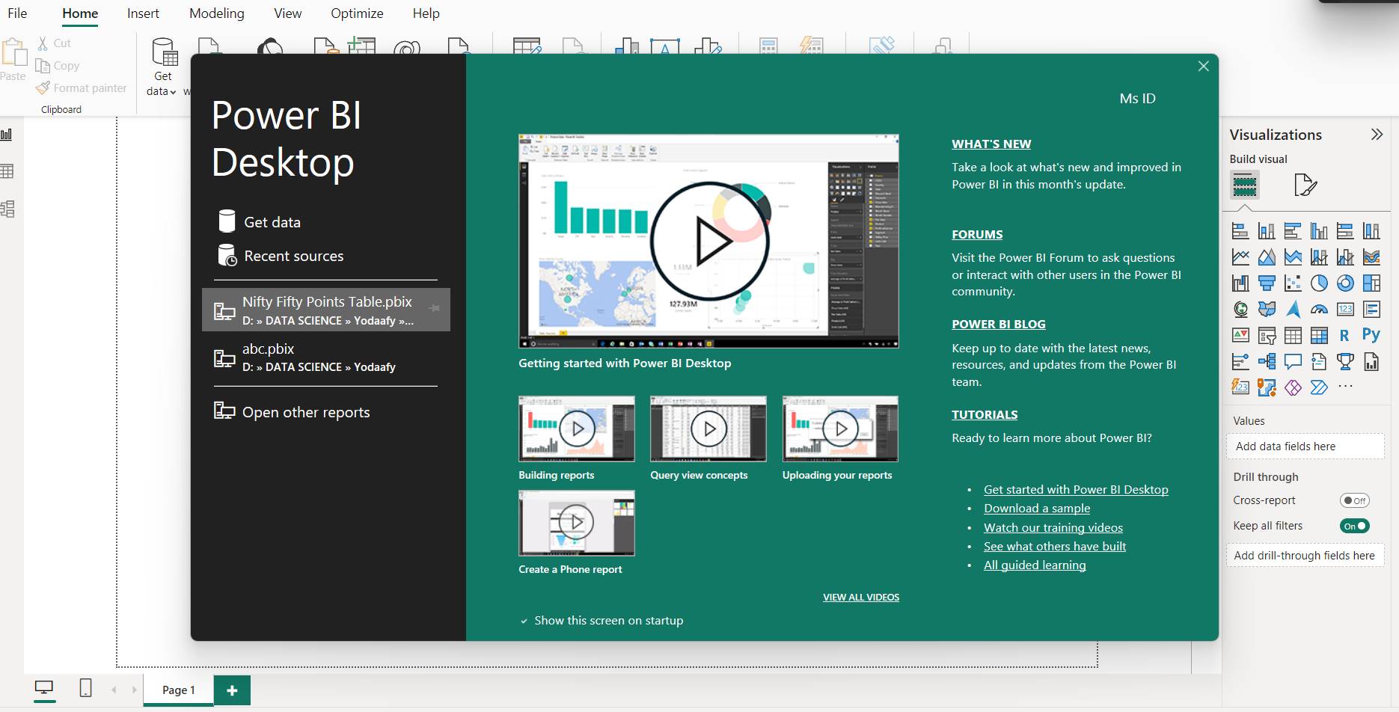
Task: Select the R script visual
Action: [x=1345, y=335]
